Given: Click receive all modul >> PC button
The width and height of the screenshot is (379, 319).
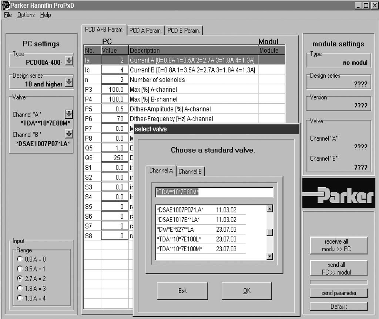Looking at the screenshot, I should 339,245.
